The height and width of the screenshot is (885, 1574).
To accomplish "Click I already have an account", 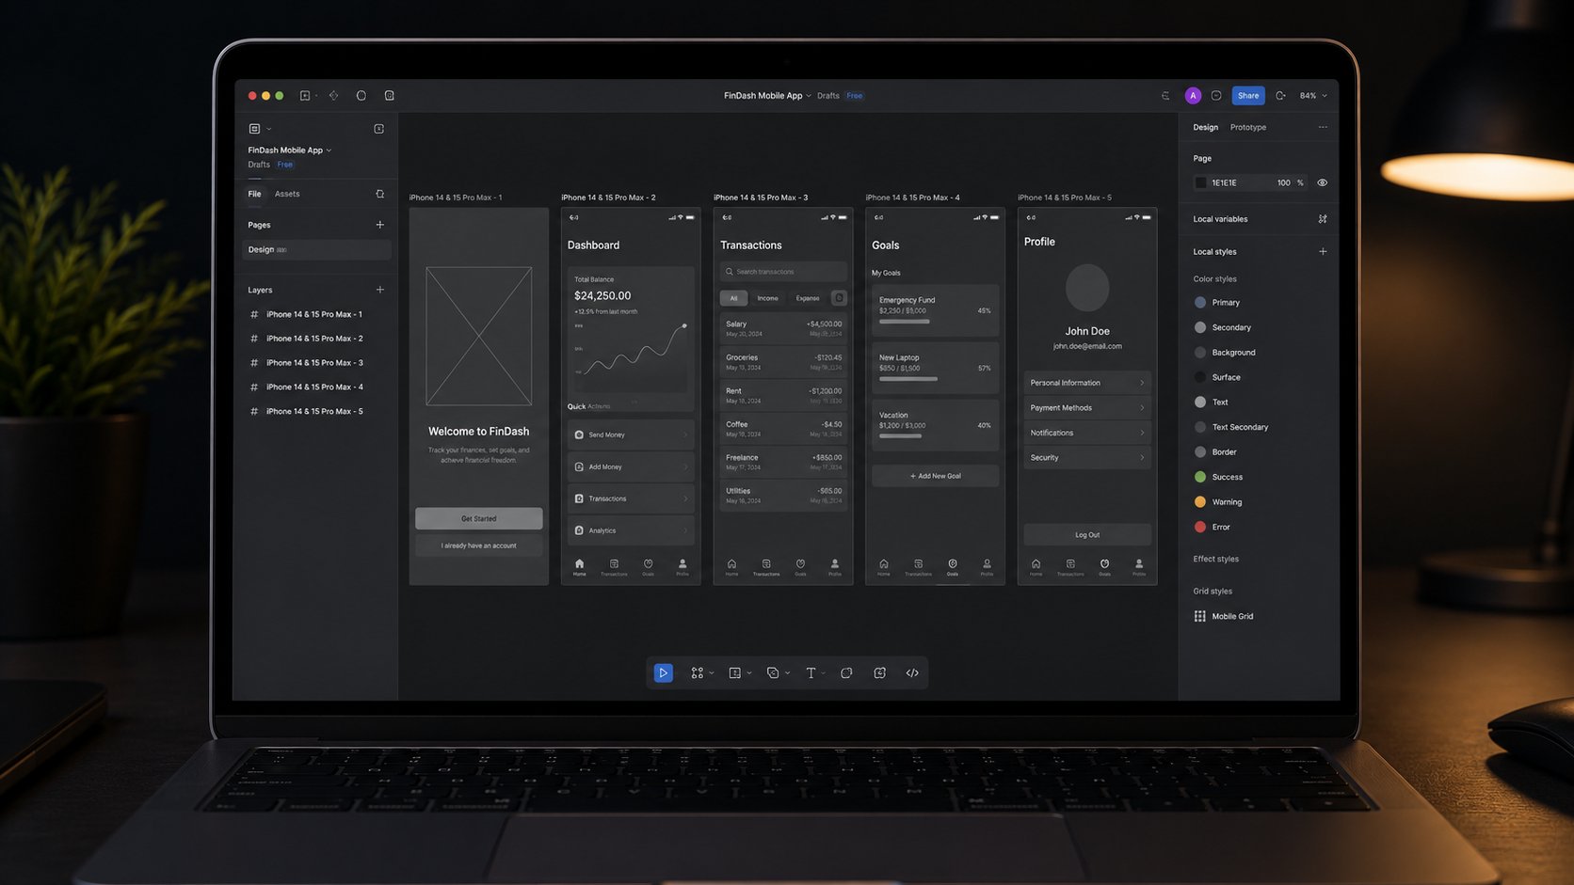I will click(x=478, y=545).
